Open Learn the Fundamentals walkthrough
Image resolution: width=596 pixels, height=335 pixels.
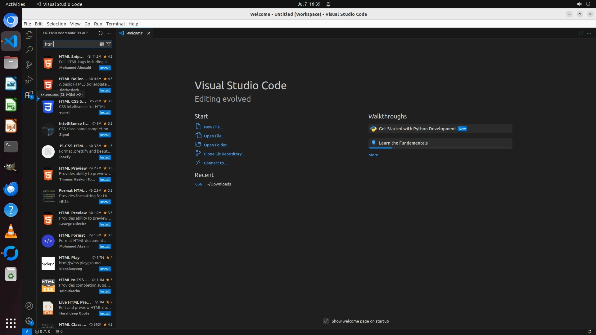click(403, 143)
